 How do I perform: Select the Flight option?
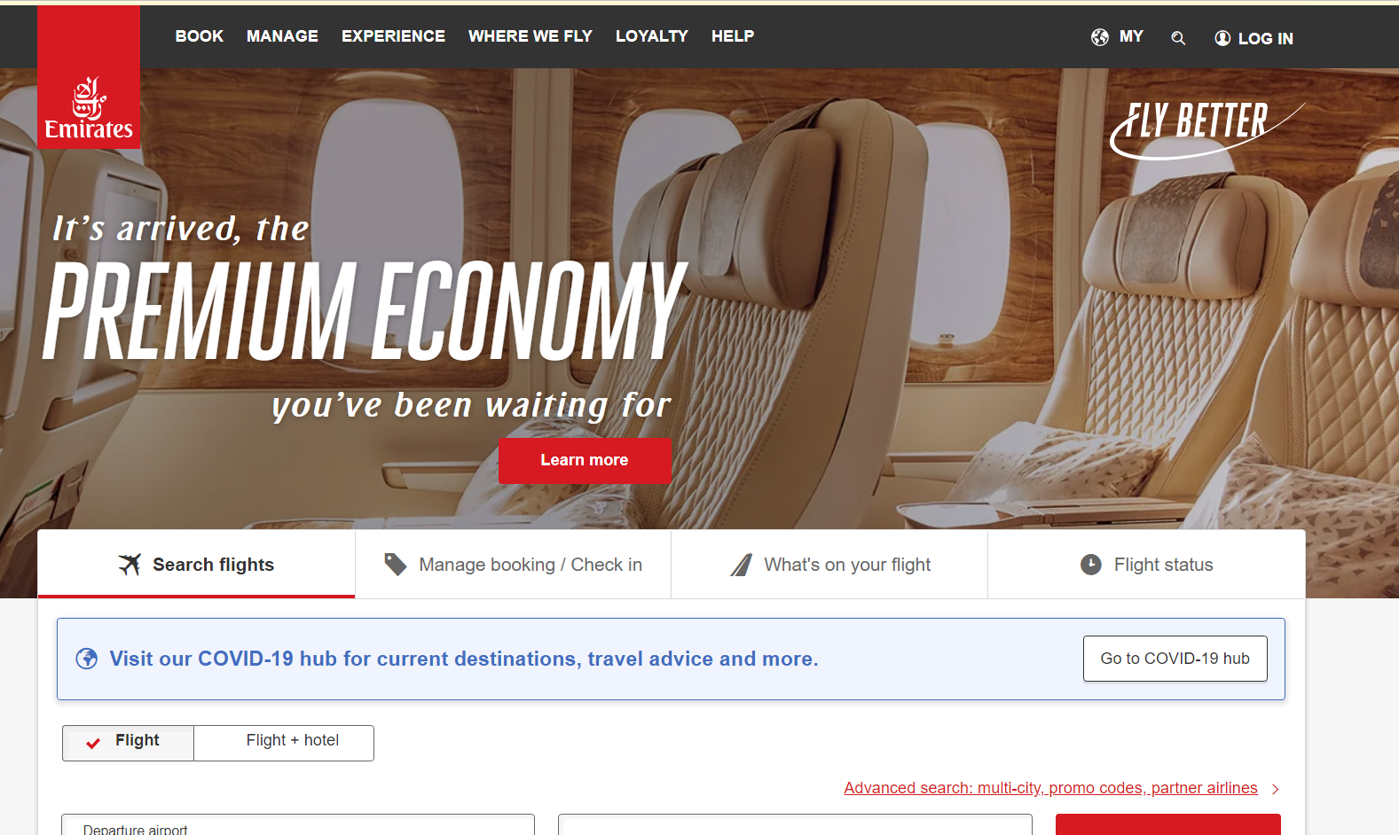128,743
